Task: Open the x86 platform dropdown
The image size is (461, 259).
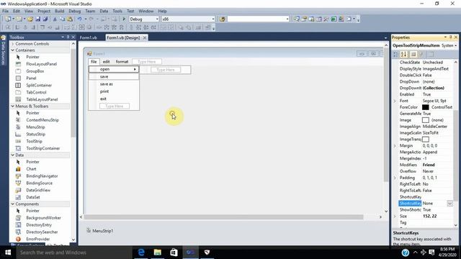Action: [x=213, y=19]
